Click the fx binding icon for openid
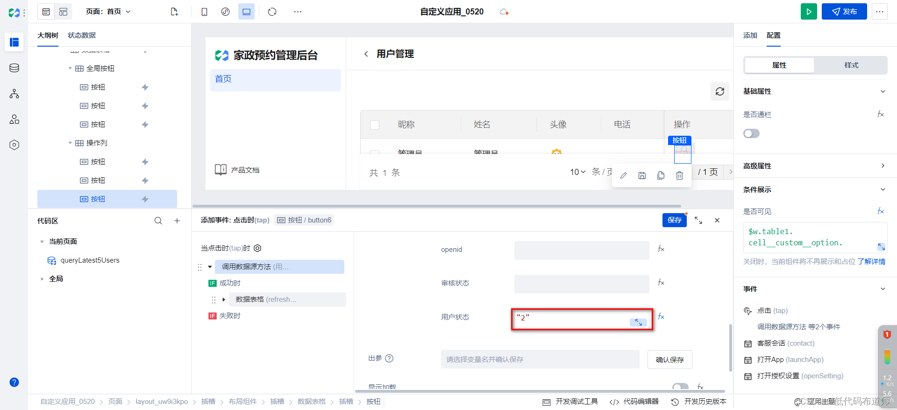This screenshot has height=410, width=897. 661,249
